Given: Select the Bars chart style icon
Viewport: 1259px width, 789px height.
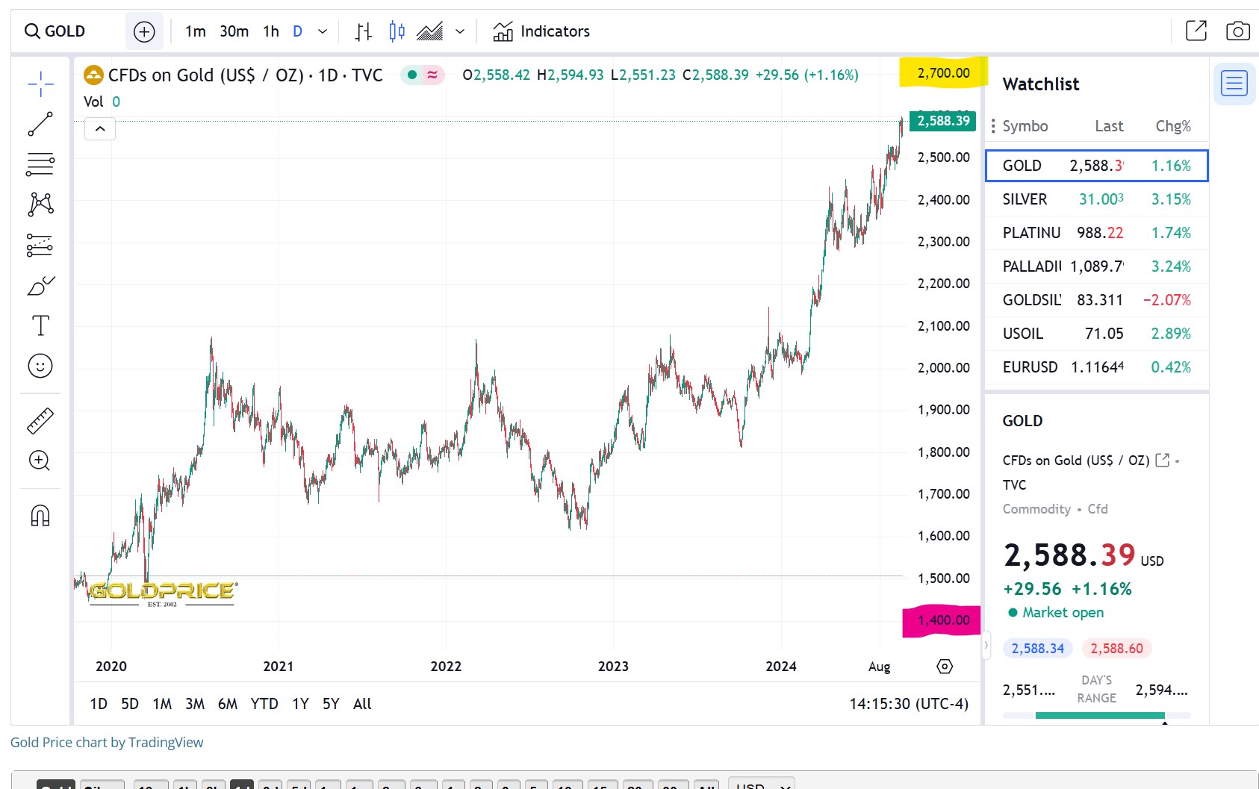Looking at the screenshot, I should (x=364, y=31).
